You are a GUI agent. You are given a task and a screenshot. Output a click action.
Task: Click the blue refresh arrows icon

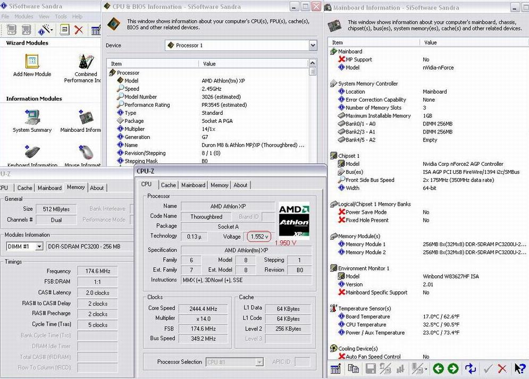coord(471,368)
